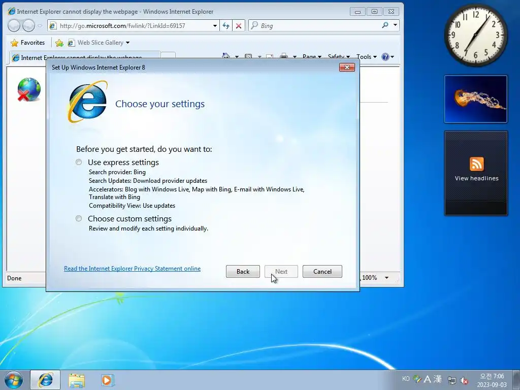Click the Show desktop button at taskbar end

(516, 380)
